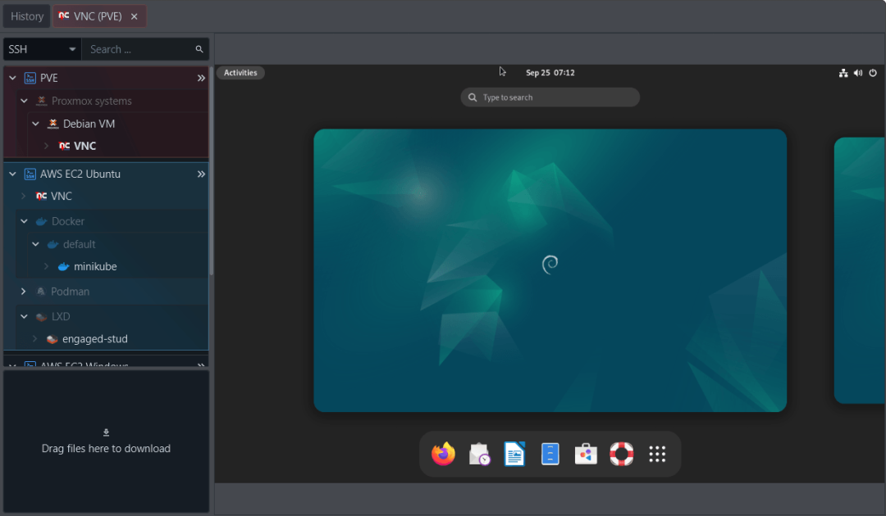Launch LibreOffice Writer from the dock
Image resolution: width=886 pixels, height=516 pixels.
(x=514, y=454)
